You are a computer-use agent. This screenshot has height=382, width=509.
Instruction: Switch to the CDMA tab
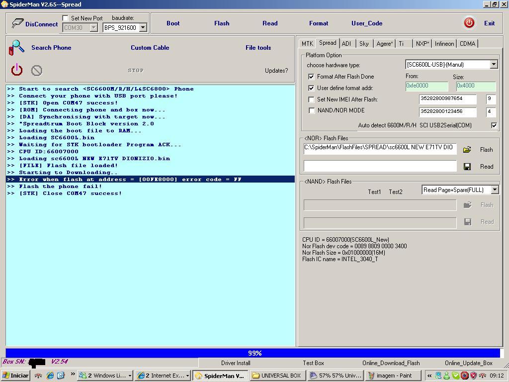point(467,44)
